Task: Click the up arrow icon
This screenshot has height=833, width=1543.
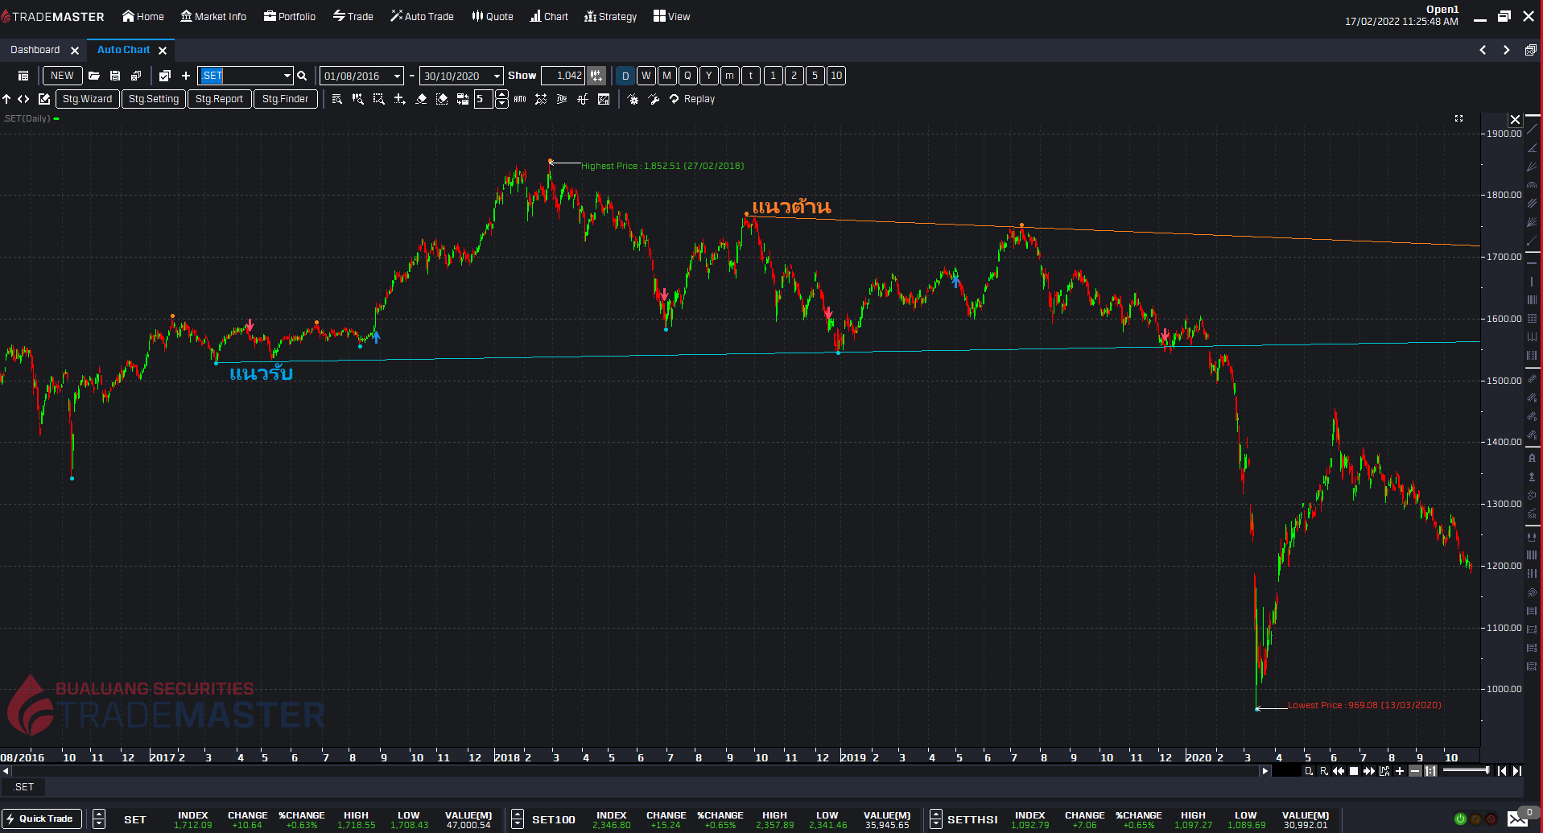Action: (x=6, y=99)
